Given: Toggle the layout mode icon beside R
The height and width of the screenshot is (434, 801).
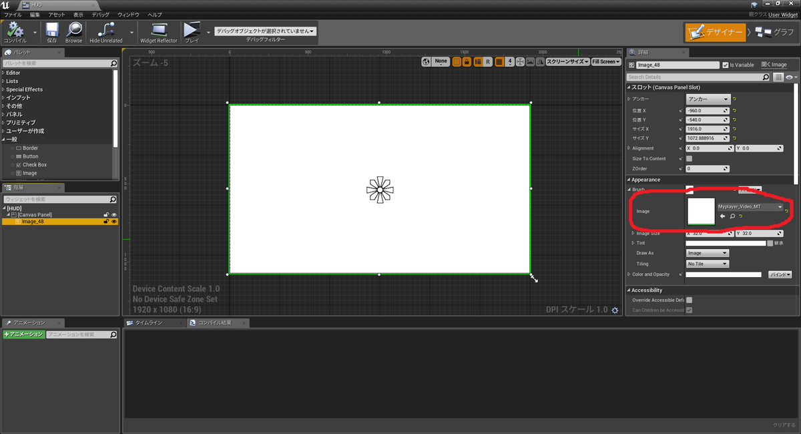Looking at the screenshot, I should pos(478,61).
